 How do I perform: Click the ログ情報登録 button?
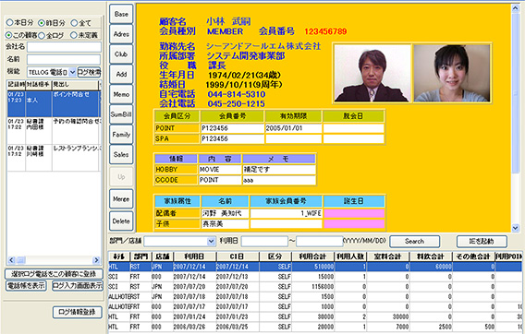78,312
